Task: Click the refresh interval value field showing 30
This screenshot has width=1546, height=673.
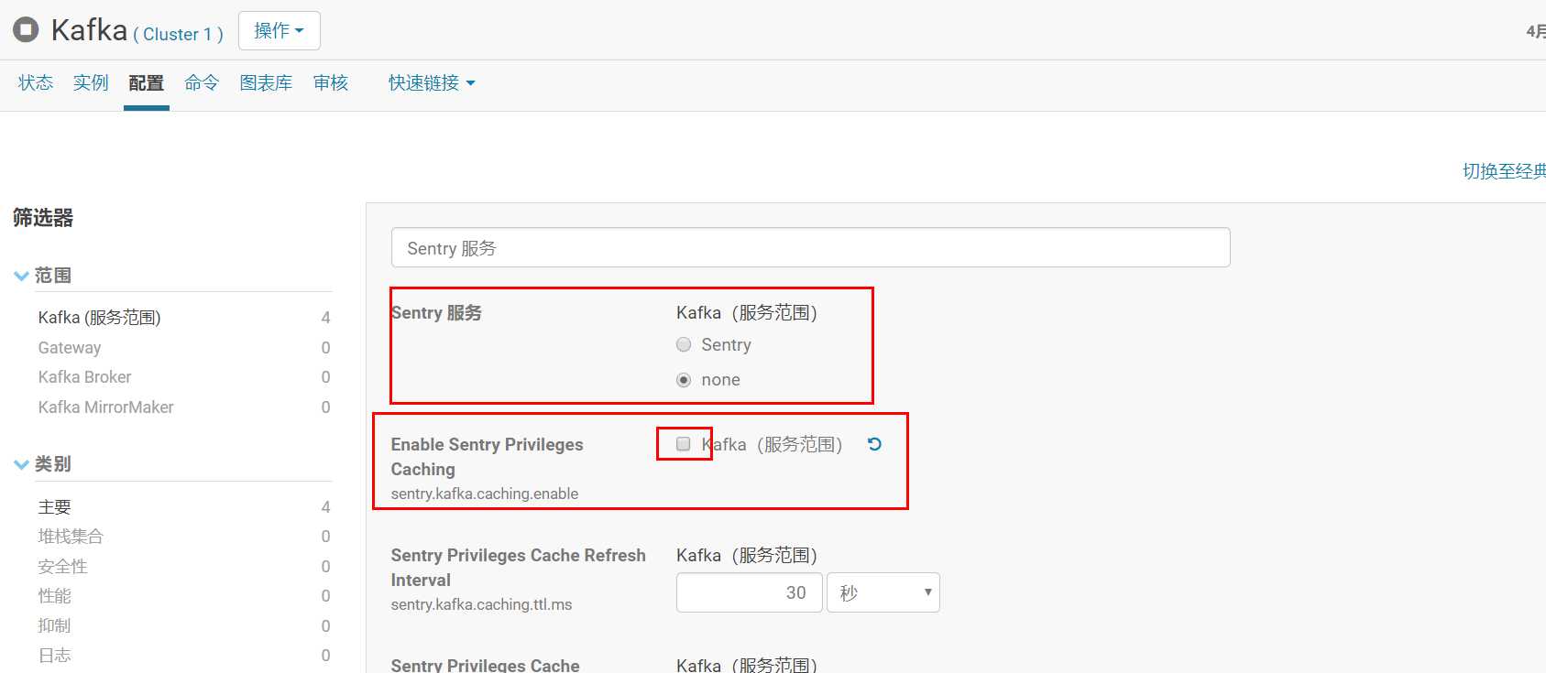Action: coord(749,592)
